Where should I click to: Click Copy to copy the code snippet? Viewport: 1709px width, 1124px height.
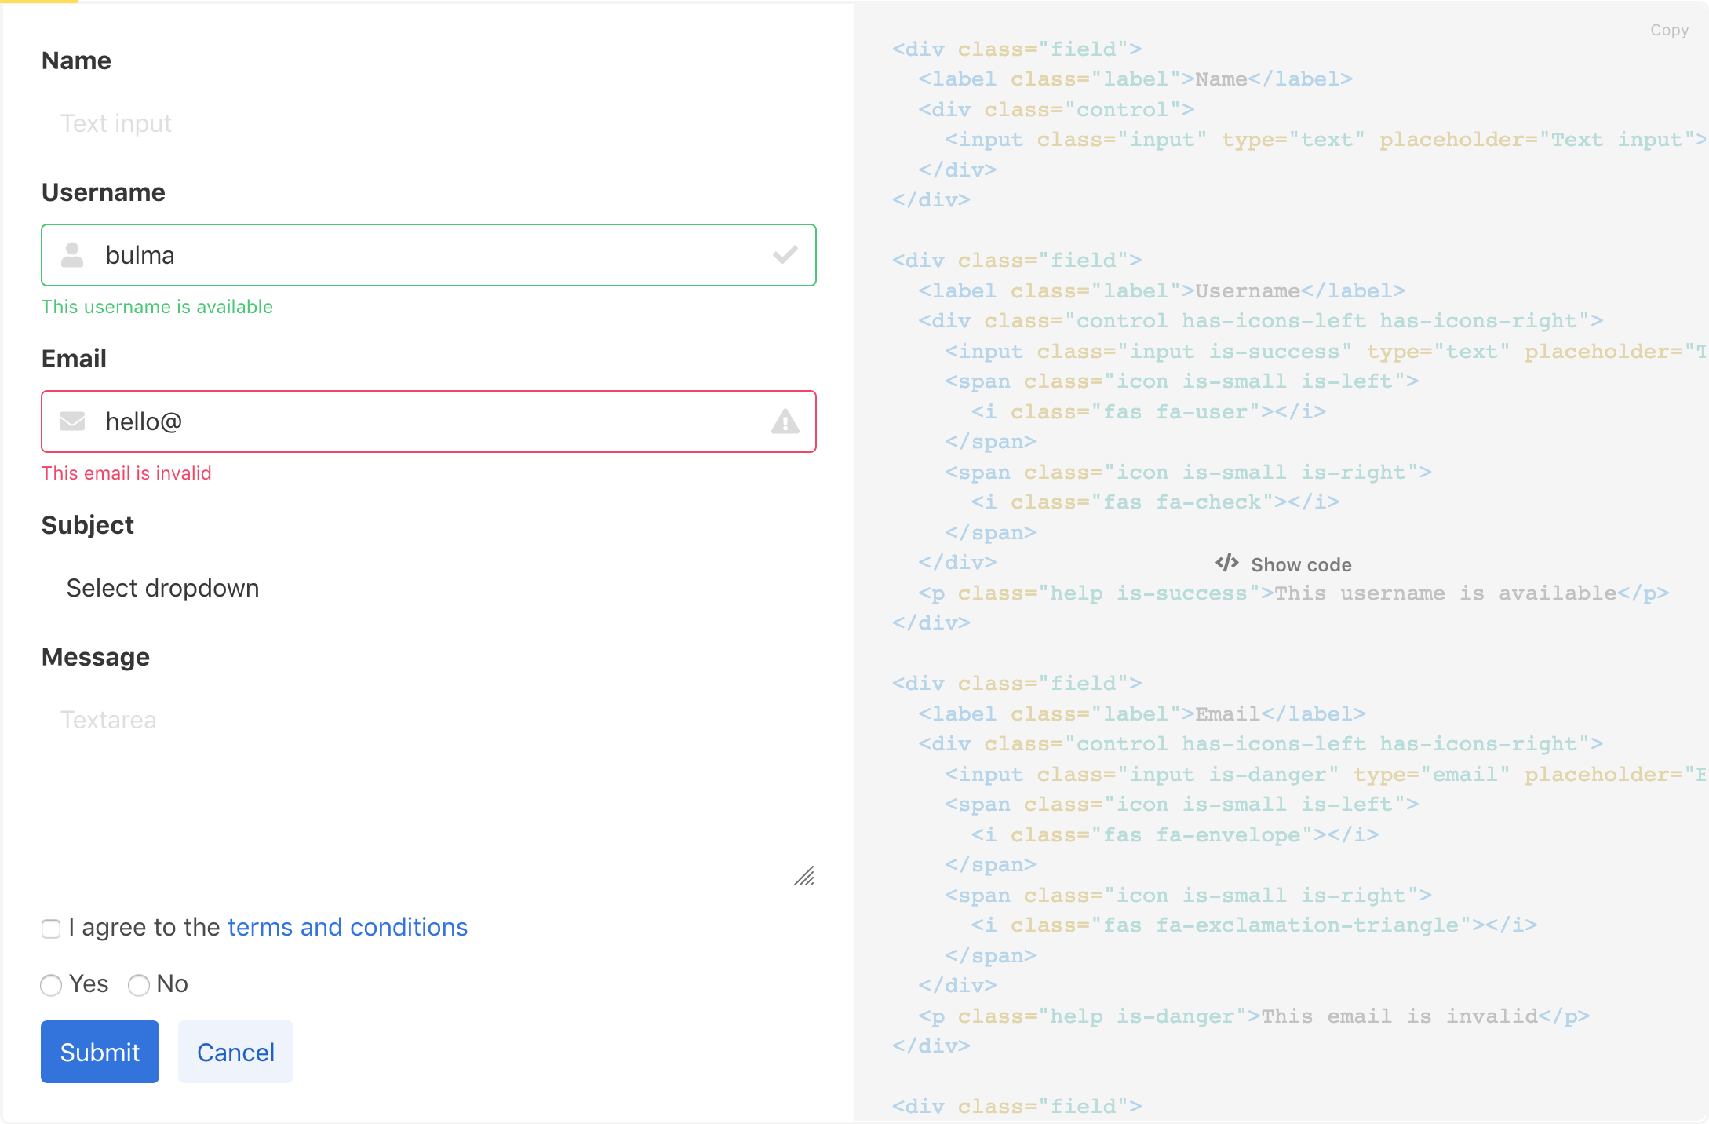pos(1670,30)
